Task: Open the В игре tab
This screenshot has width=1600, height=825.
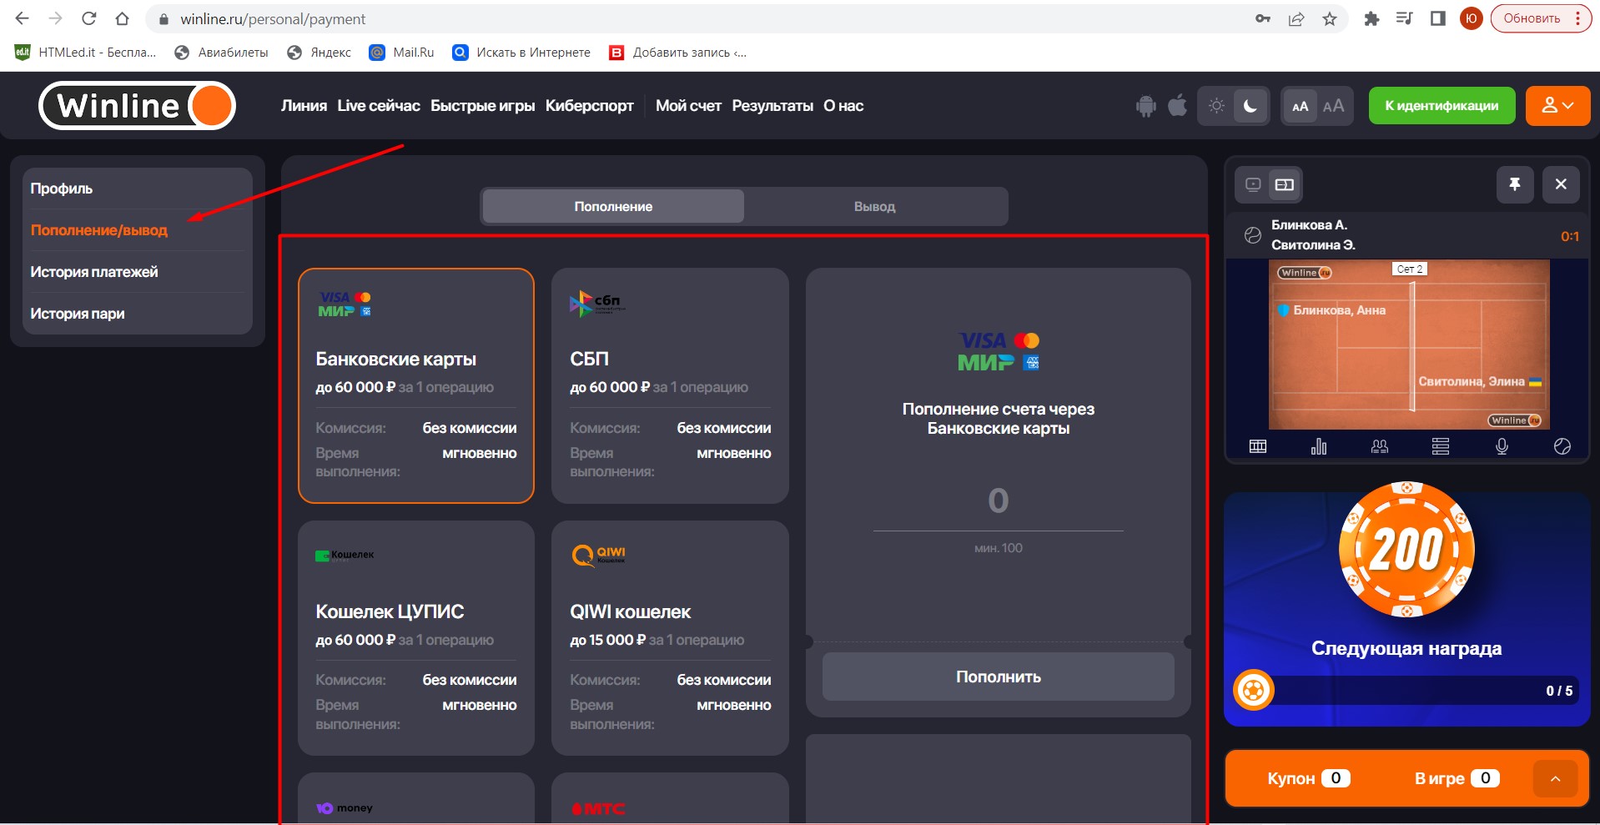Action: click(x=1457, y=778)
